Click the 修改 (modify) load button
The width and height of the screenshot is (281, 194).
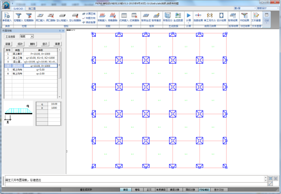pos(20,44)
